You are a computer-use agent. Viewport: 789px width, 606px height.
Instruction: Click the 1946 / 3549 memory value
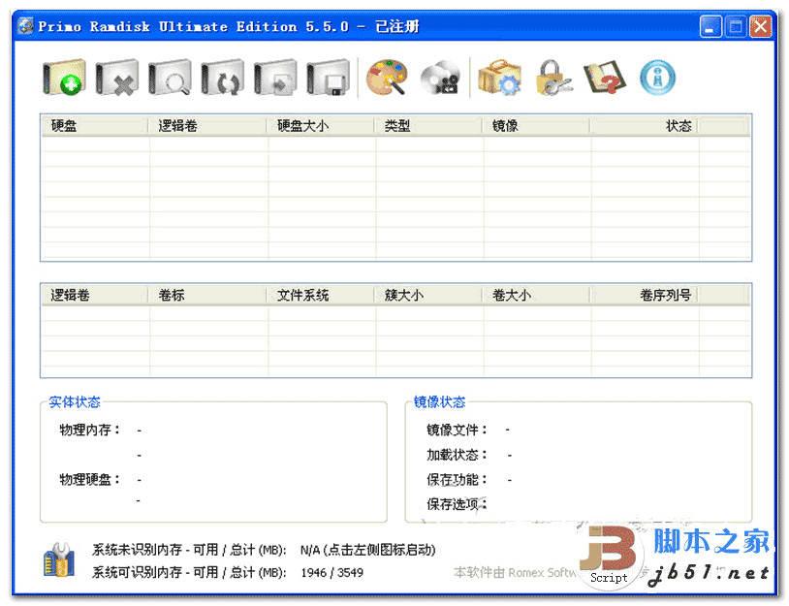pyautogui.click(x=332, y=572)
